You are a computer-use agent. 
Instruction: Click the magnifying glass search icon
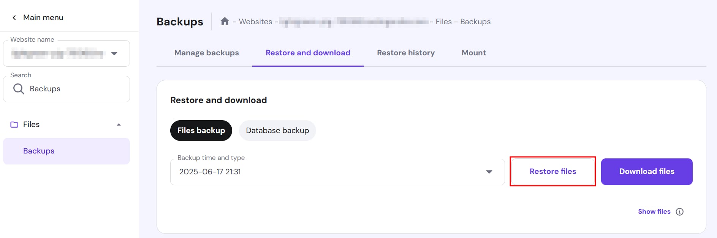[x=18, y=89]
